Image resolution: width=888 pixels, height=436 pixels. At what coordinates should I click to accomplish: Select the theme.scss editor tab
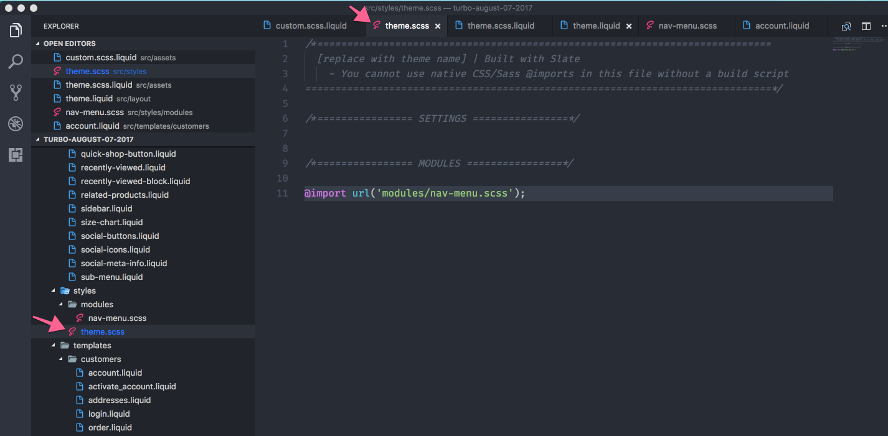[407, 26]
